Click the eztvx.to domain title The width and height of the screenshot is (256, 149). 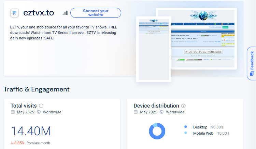[x=39, y=13]
